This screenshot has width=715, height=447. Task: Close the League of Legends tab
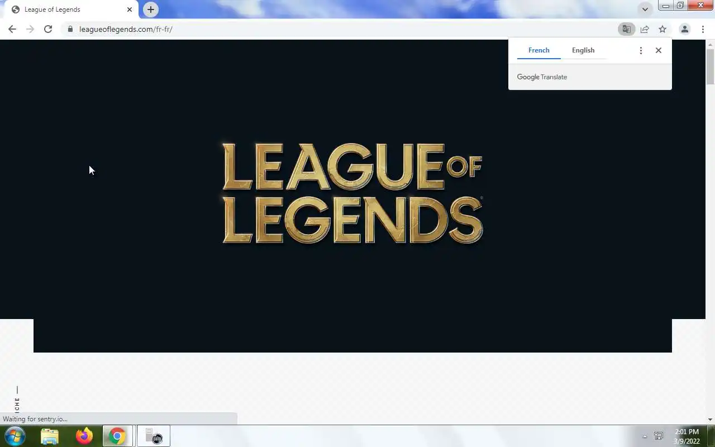tap(130, 9)
